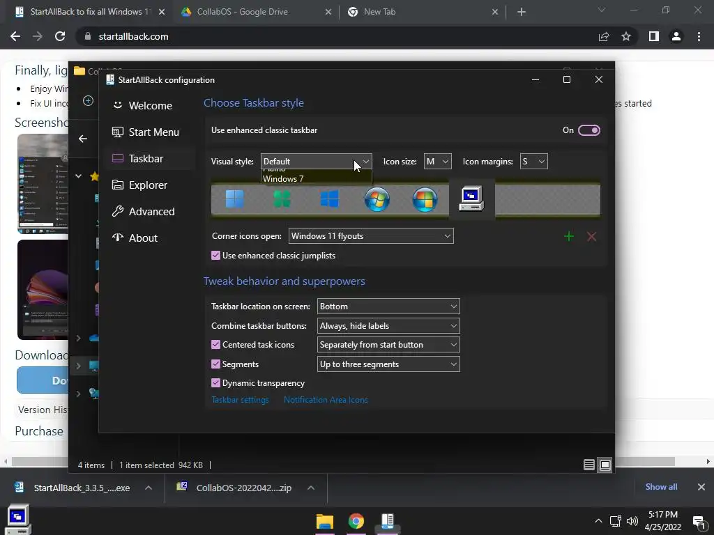Screen dimensions: 714x535
Task: Open network status icon in system tray
Action: 615,521
